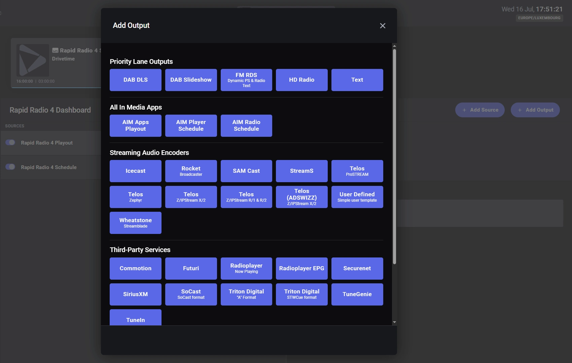The height and width of the screenshot is (363, 572).
Task: Pick Telos (ADSWIZZ) Z/IPStream X/2
Action: coord(302,197)
